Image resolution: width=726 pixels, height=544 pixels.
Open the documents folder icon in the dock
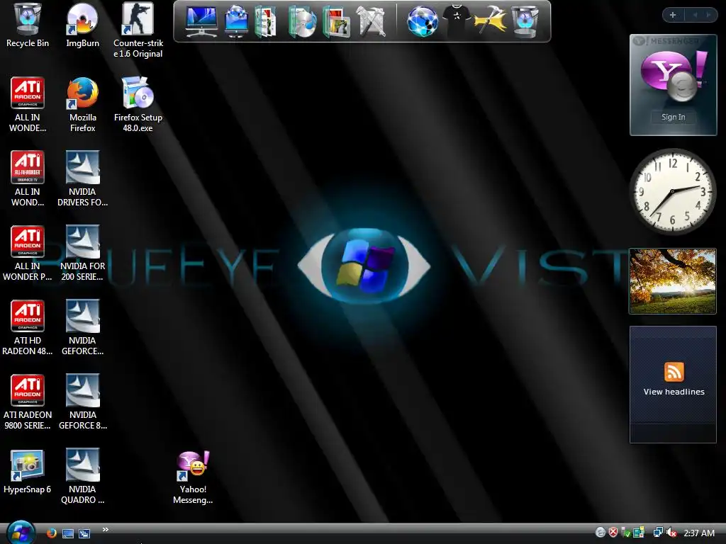pyautogui.click(x=266, y=21)
